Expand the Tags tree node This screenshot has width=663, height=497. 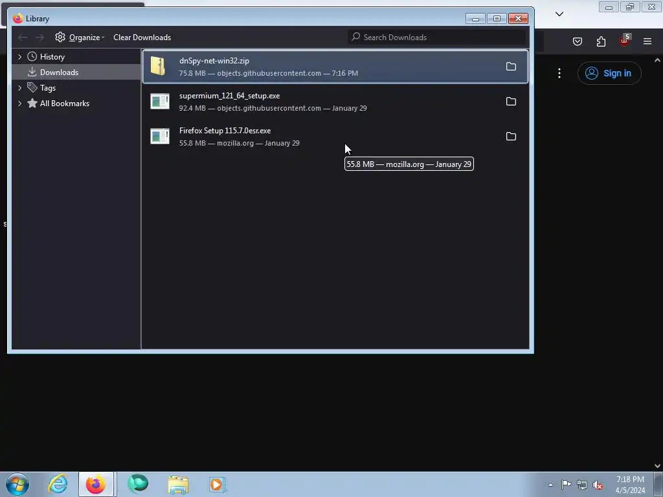pos(19,88)
